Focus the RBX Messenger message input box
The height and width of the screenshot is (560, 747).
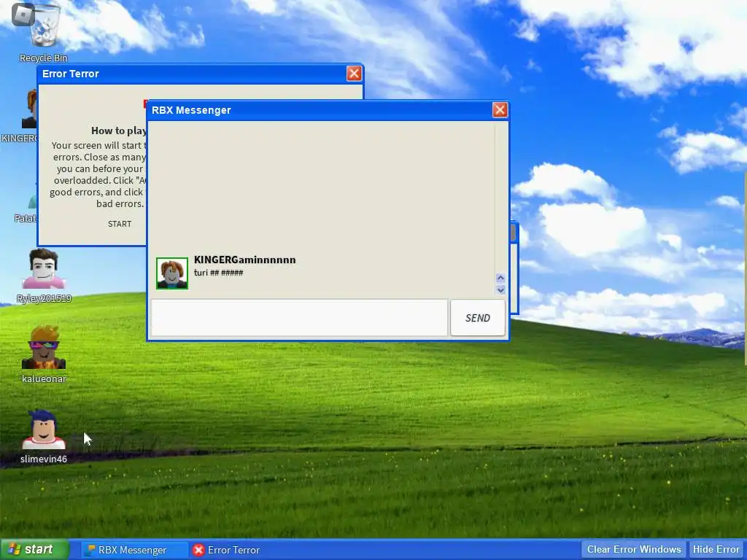pos(299,318)
